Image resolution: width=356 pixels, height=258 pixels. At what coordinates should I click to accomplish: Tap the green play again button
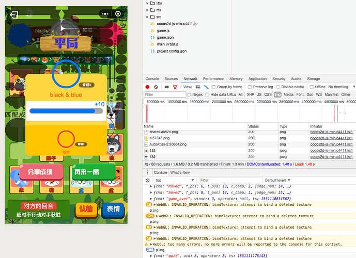click(94, 172)
